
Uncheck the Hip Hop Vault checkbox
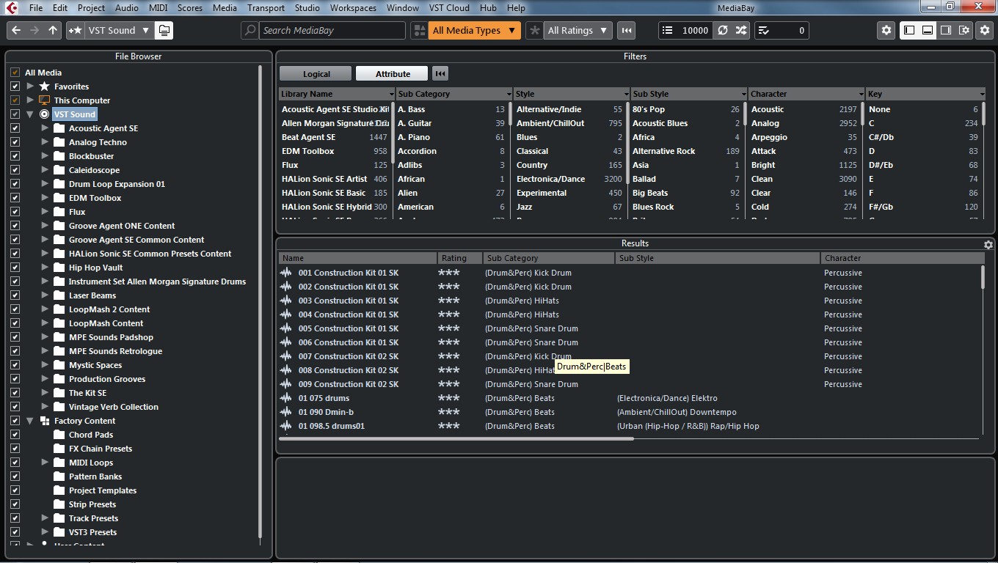[x=15, y=268]
